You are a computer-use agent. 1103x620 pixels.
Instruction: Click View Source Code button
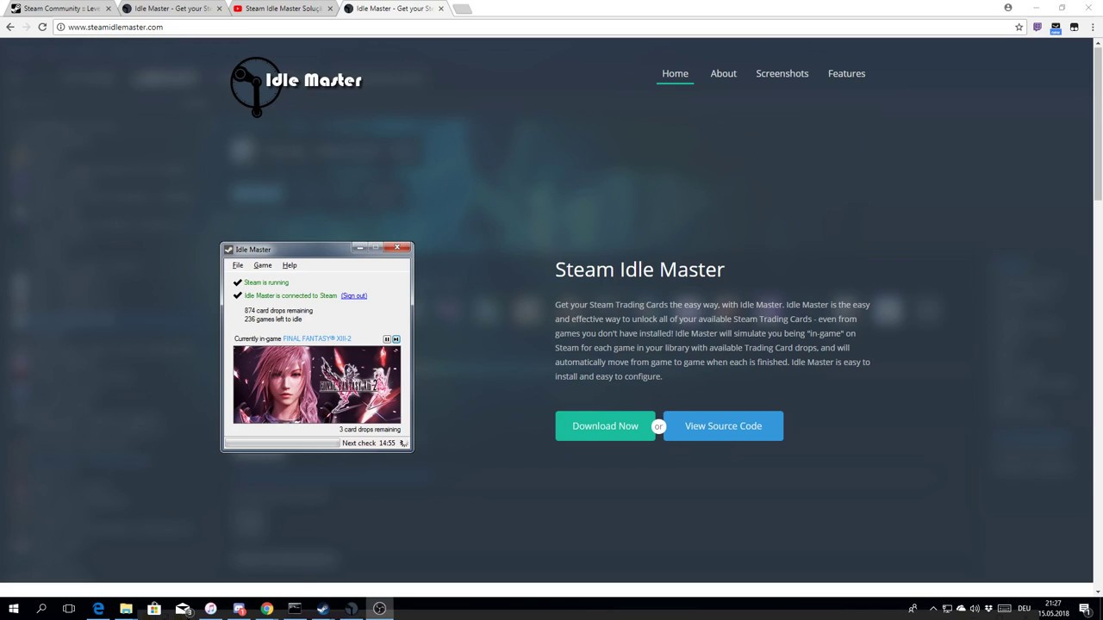click(x=723, y=426)
